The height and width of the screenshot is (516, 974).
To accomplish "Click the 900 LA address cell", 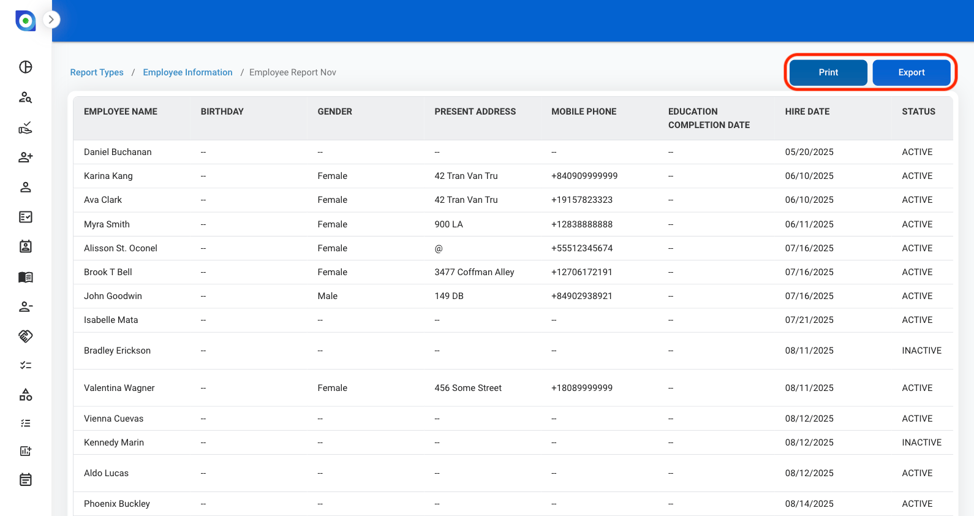I will pyautogui.click(x=448, y=224).
